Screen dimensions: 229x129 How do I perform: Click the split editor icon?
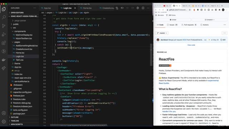tap(143, 8)
